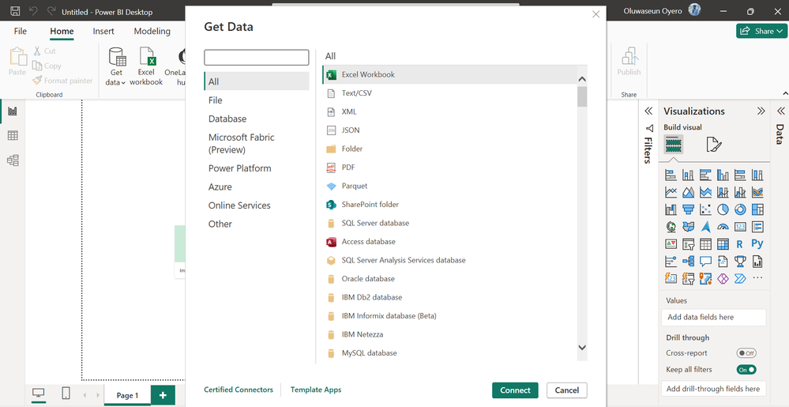Add Power Automate visual
Viewport: 789px width, 407px height.
pos(740,278)
